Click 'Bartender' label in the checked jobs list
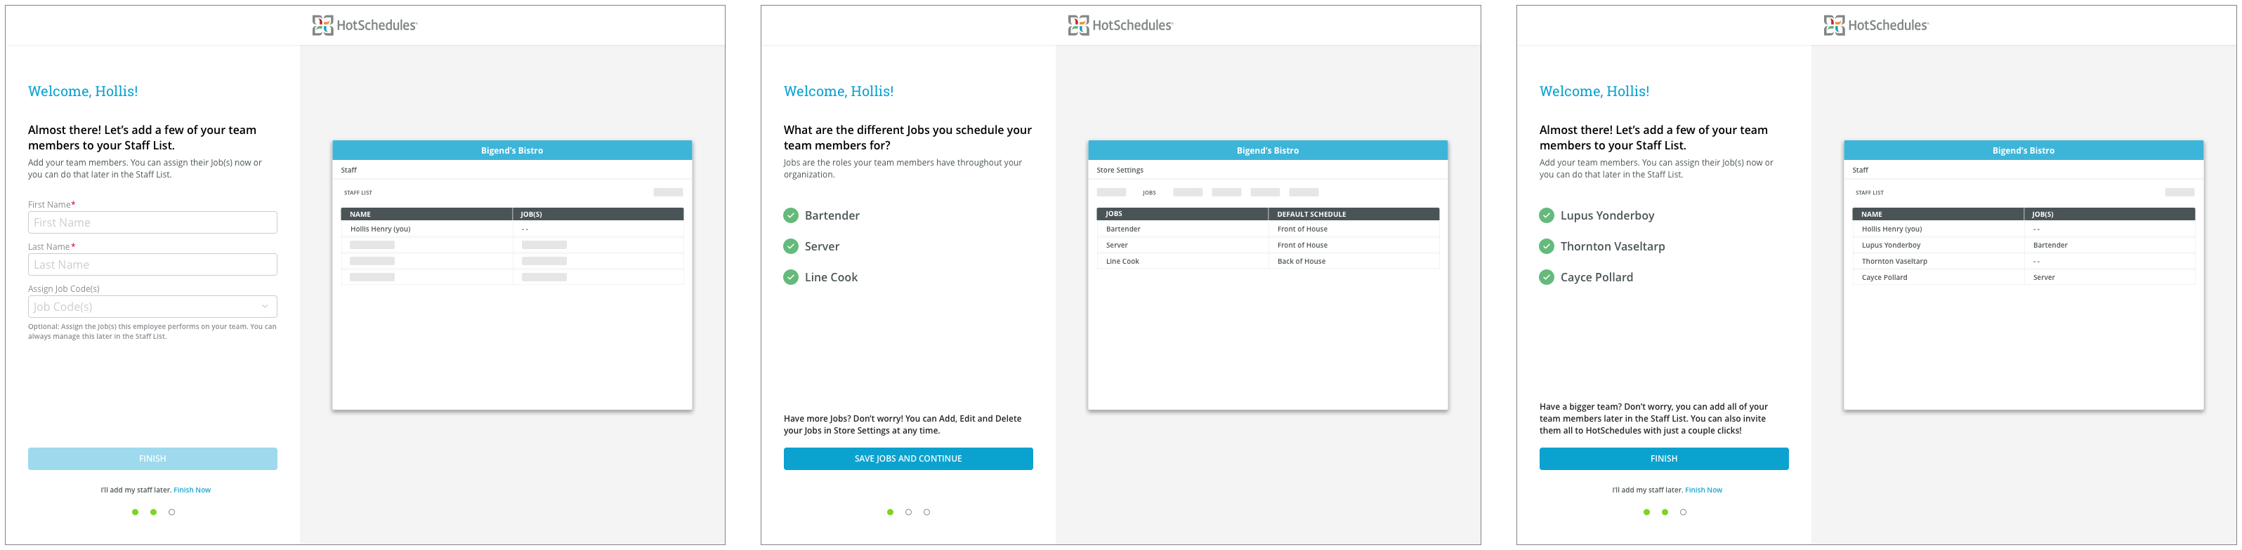Image resolution: width=2242 pixels, height=550 pixels. pyautogui.click(x=831, y=215)
